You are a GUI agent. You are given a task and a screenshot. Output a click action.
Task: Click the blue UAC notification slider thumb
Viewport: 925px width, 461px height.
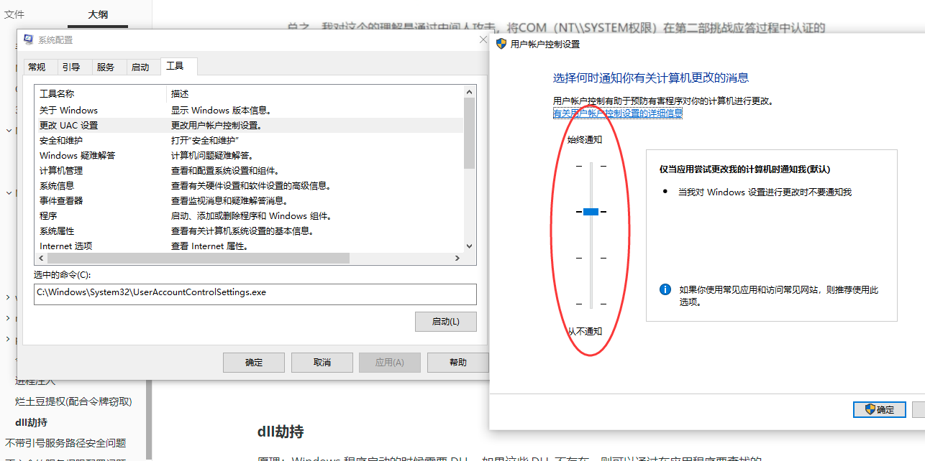[591, 212]
